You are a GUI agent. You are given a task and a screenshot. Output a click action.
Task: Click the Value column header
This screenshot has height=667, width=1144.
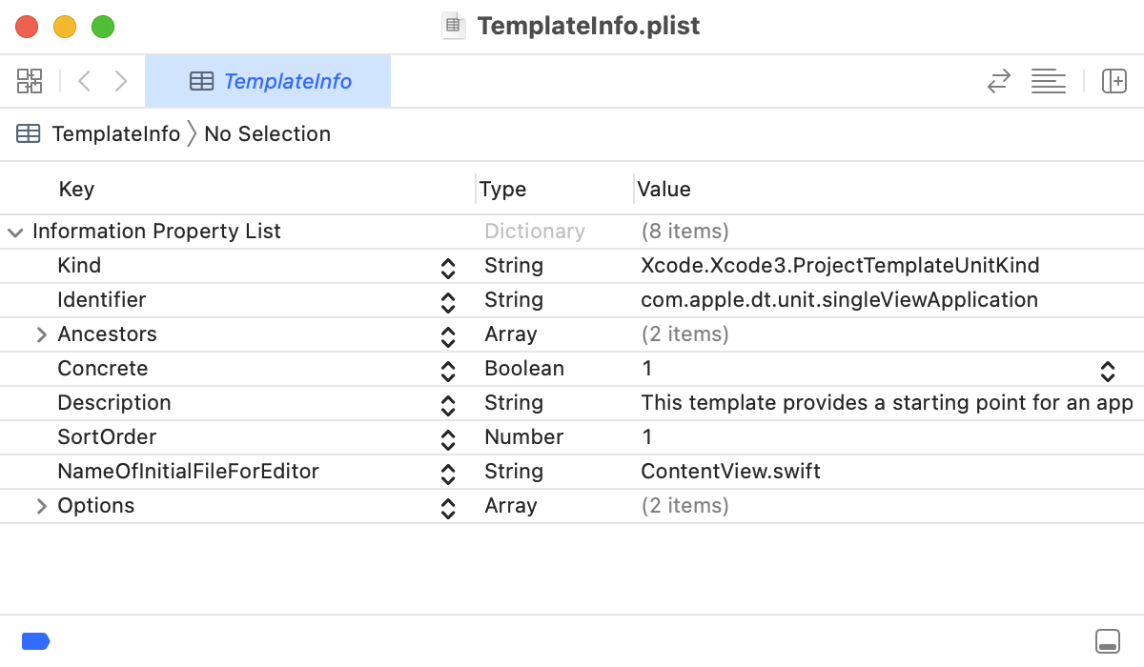(x=664, y=189)
